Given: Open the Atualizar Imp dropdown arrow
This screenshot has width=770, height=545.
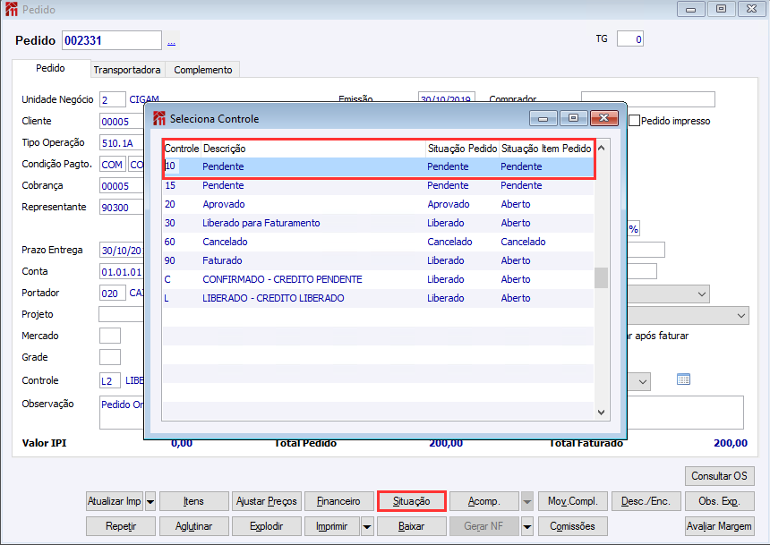Looking at the screenshot, I should click(x=150, y=502).
